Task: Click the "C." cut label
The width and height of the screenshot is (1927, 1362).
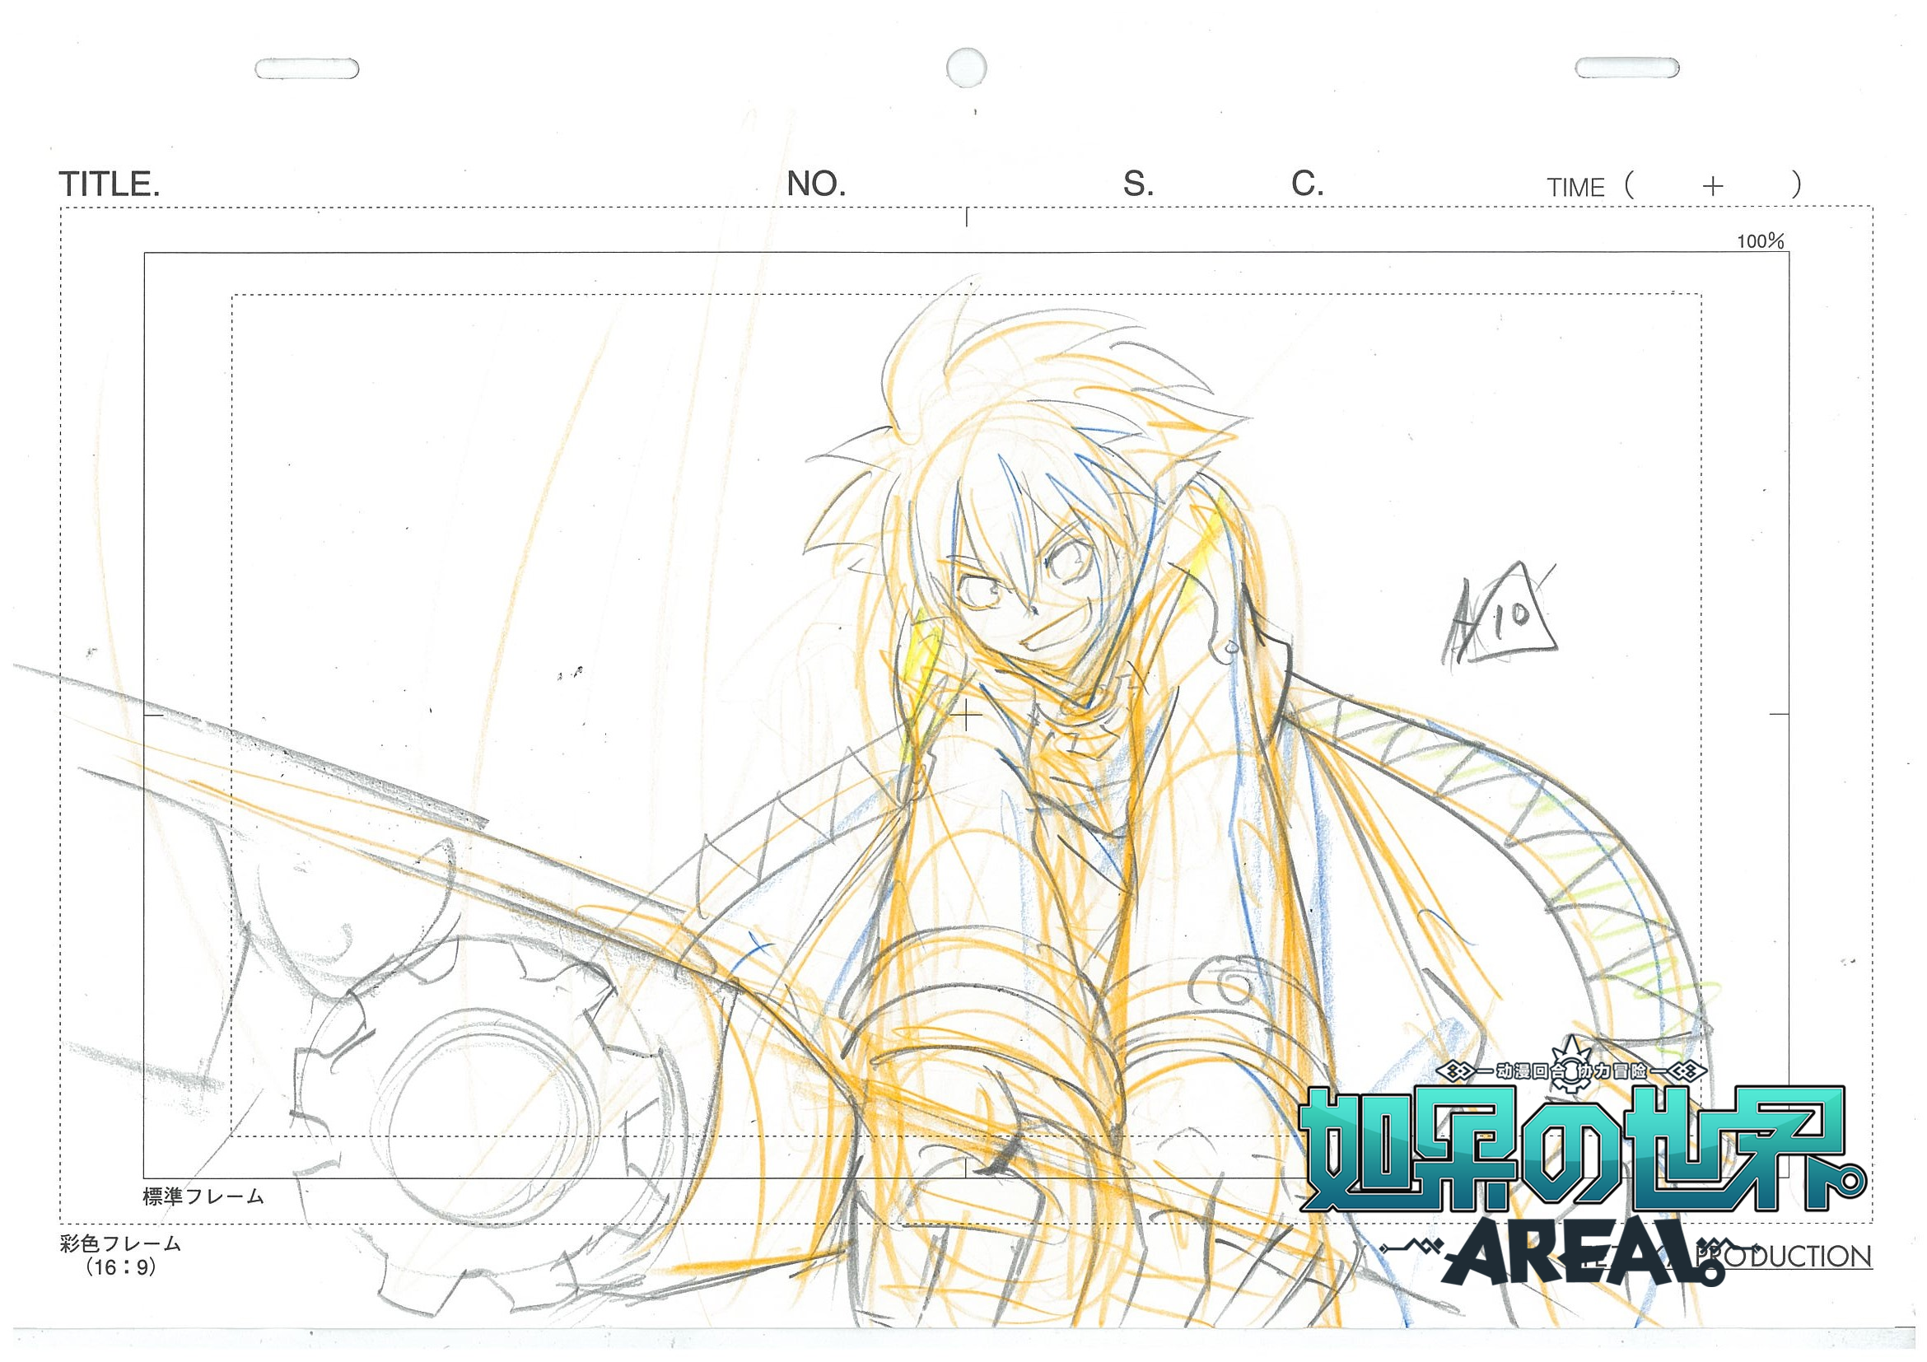Action: (1307, 183)
